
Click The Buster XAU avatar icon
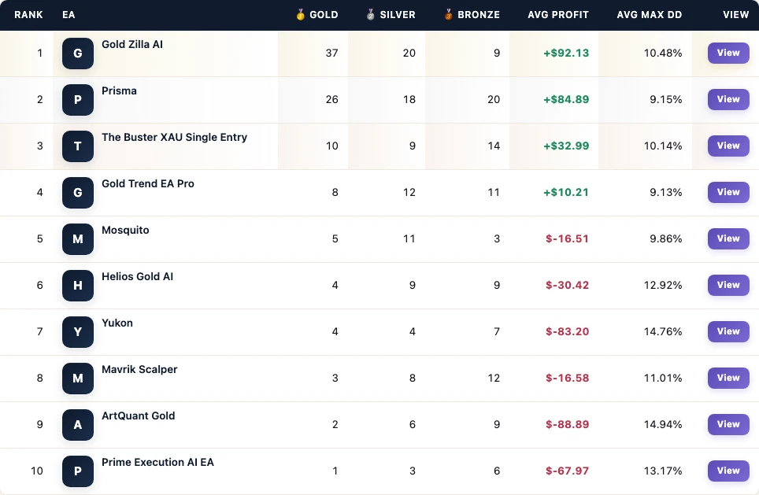[77, 146]
